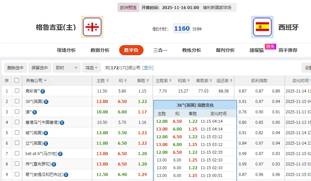The width and height of the screenshot is (311, 181).
Task: Click company name 竞彩官*
Action: (x=33, y=91)
